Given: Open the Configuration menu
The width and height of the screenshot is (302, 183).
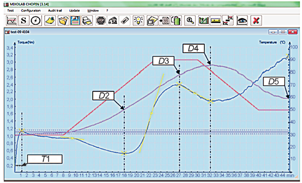Looking at the screenshot, I should (30, 10).
